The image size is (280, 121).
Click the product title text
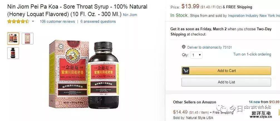[77, 10]
